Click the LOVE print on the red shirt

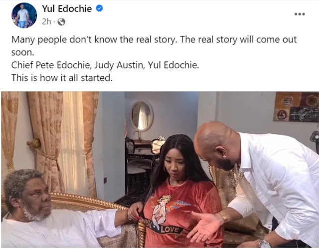tap(170, 230)
